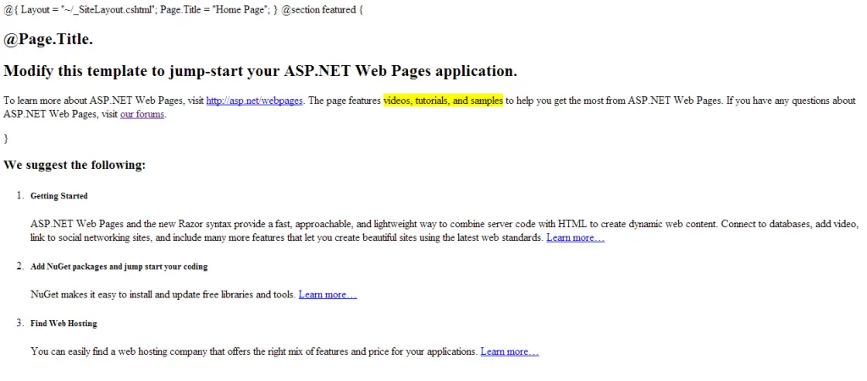
Task: Click the paragraph beginning 'ASP.NET Web Pages and the new Razor'
Action: (445, 231)
